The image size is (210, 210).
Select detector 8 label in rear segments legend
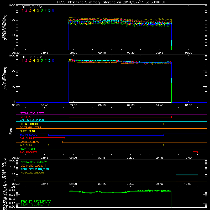click(x=49, y=61)
